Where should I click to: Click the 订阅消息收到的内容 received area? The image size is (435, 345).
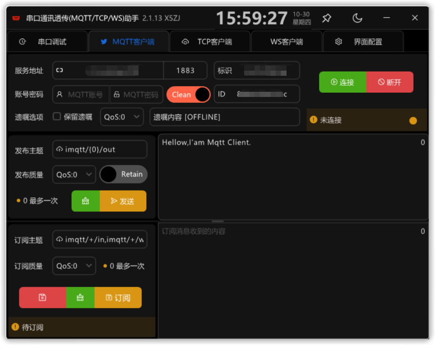pos(293,281)
